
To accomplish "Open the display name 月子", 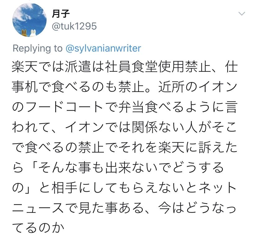I will 61,14.
